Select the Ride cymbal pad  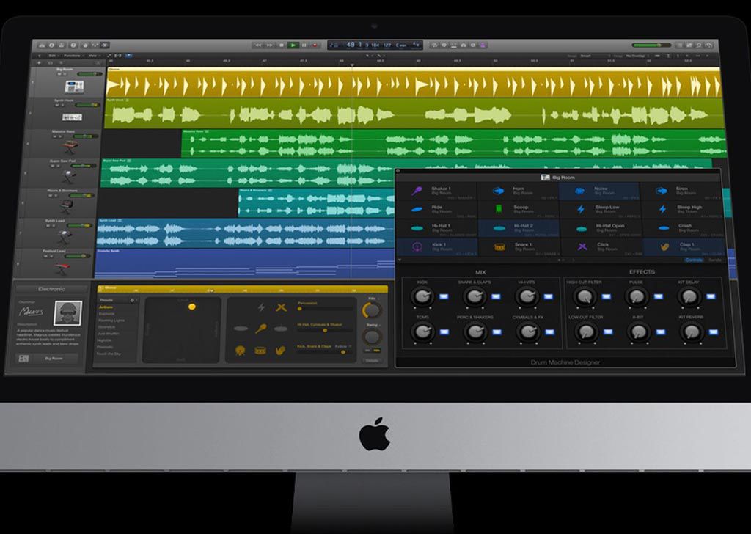click(x=437, y=209)
